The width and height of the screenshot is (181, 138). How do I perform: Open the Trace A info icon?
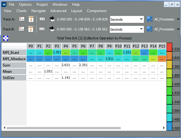(31, 19)
